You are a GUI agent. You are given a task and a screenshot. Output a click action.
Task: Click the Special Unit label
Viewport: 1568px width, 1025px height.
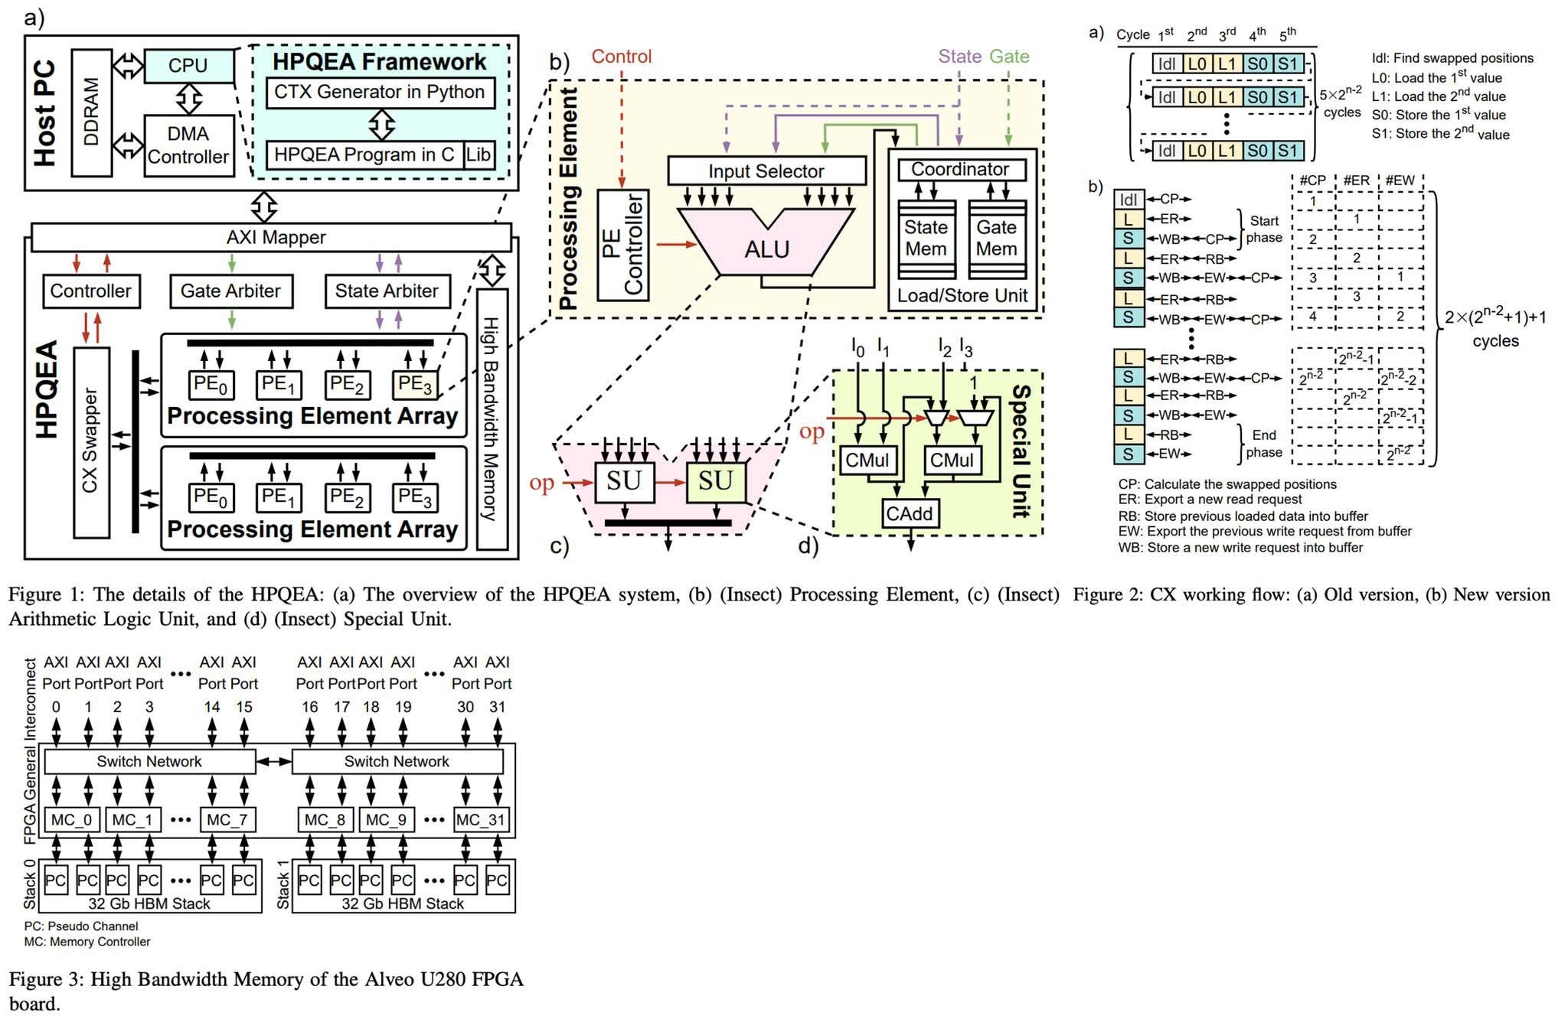pyautogui.click(x=1021, y=451)
